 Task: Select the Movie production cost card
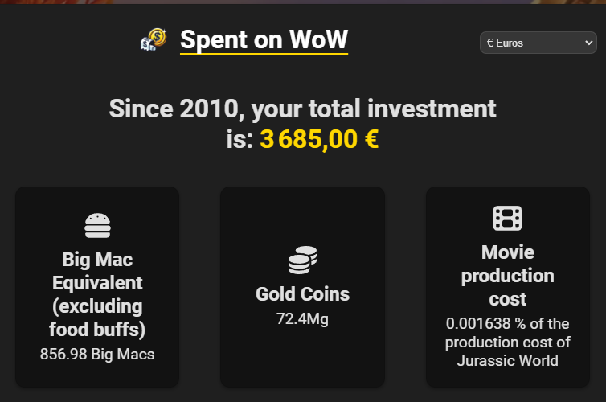pyautogui.click(x=508, y=287)
